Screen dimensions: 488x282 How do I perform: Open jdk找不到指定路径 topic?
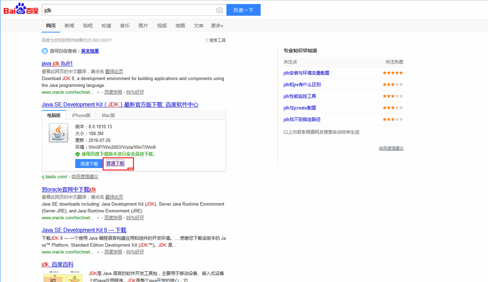[x=302, y=120]
